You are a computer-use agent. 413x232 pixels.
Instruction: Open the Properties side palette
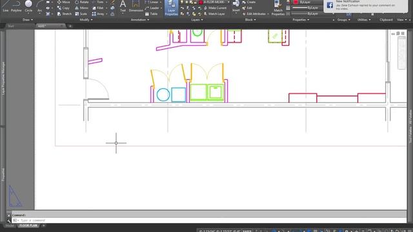[x=3, y=175]
